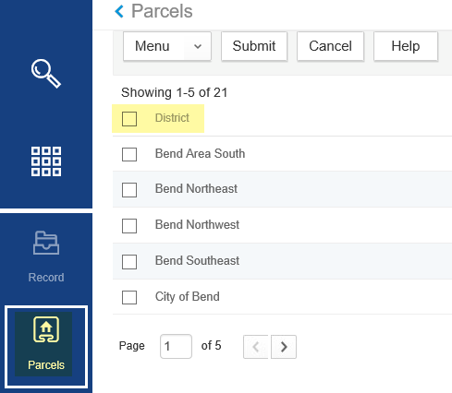Select the Bend Northeast checkbox
This screenshot has width=452, height=393.
tap(129, 190)
